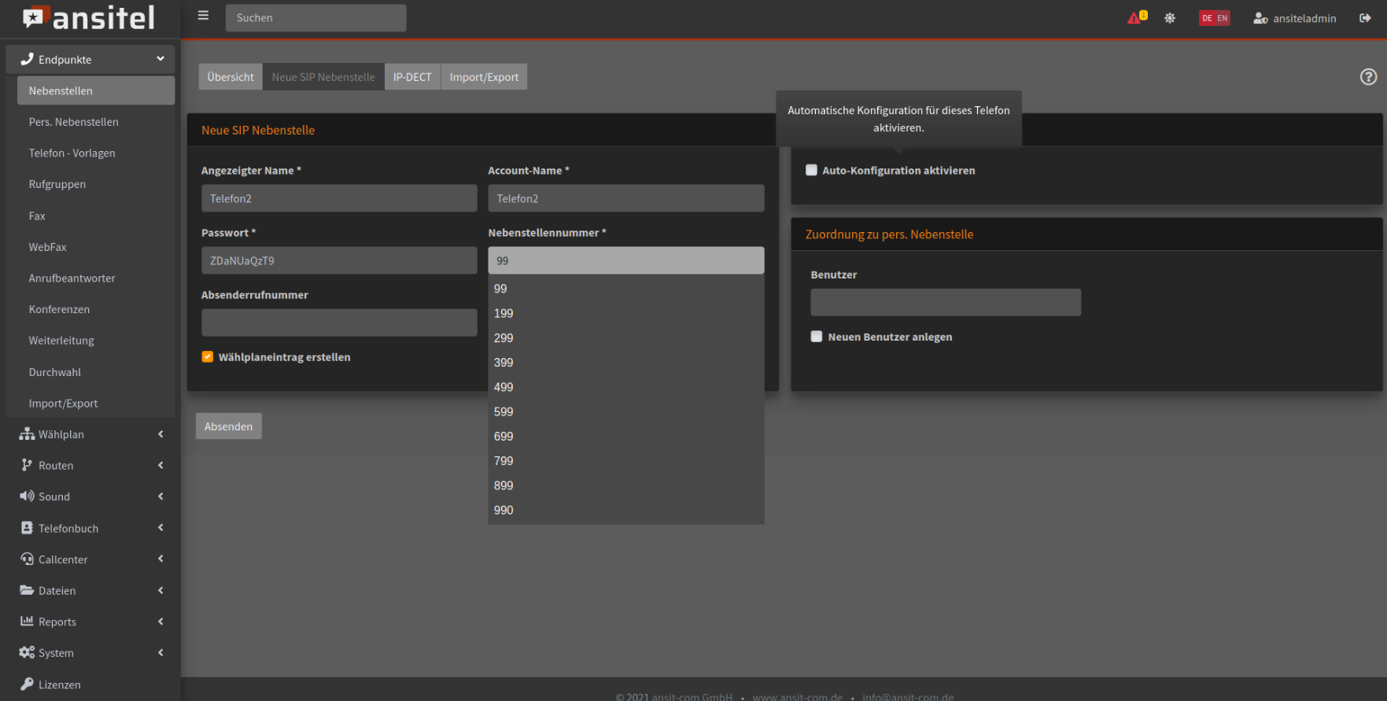1387x701 pixels.
Task: Switch language to EN
Action: 1222,18
